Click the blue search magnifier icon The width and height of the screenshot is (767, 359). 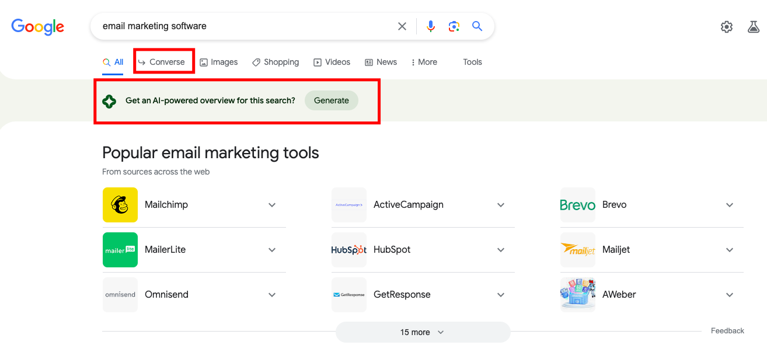[x=477, y=26]
